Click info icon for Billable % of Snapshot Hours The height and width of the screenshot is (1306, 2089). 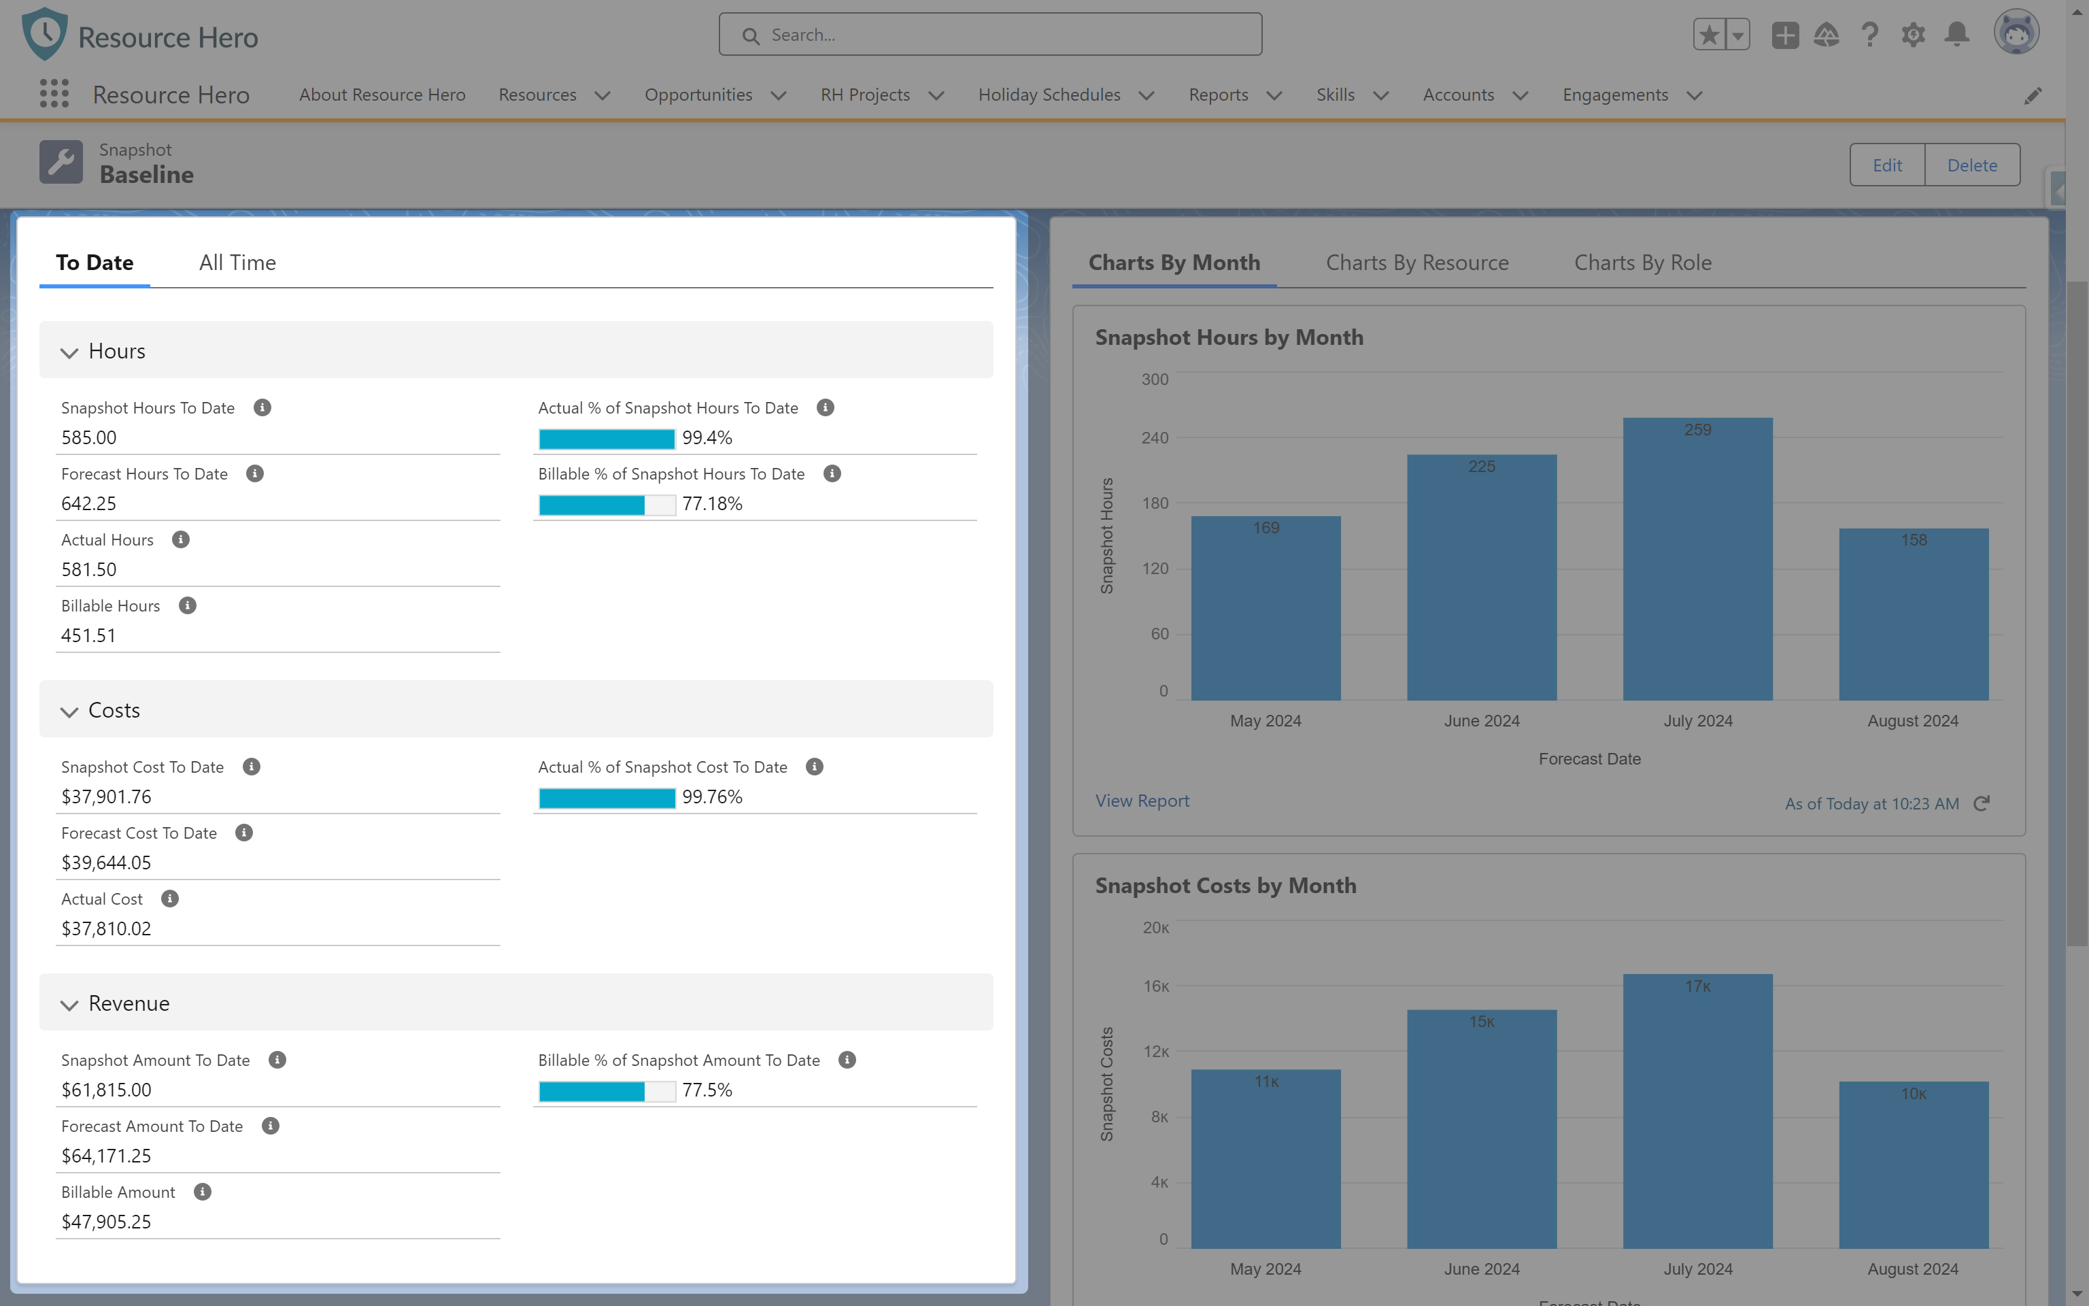[832, 473]
